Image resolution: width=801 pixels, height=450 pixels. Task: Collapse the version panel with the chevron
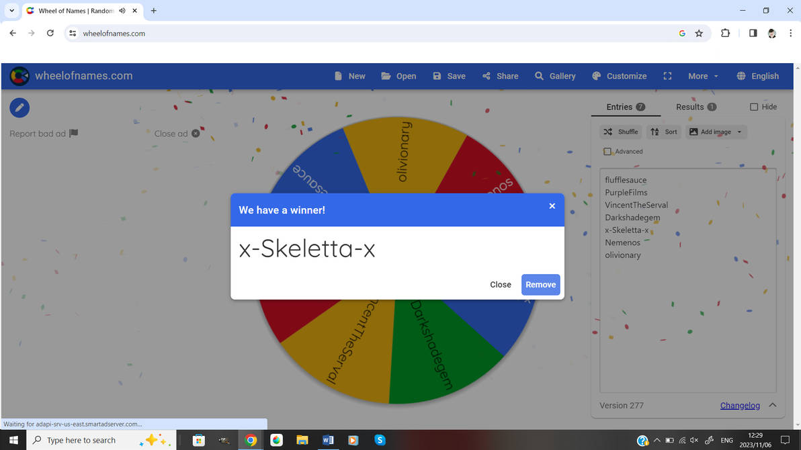pos(772,405)
